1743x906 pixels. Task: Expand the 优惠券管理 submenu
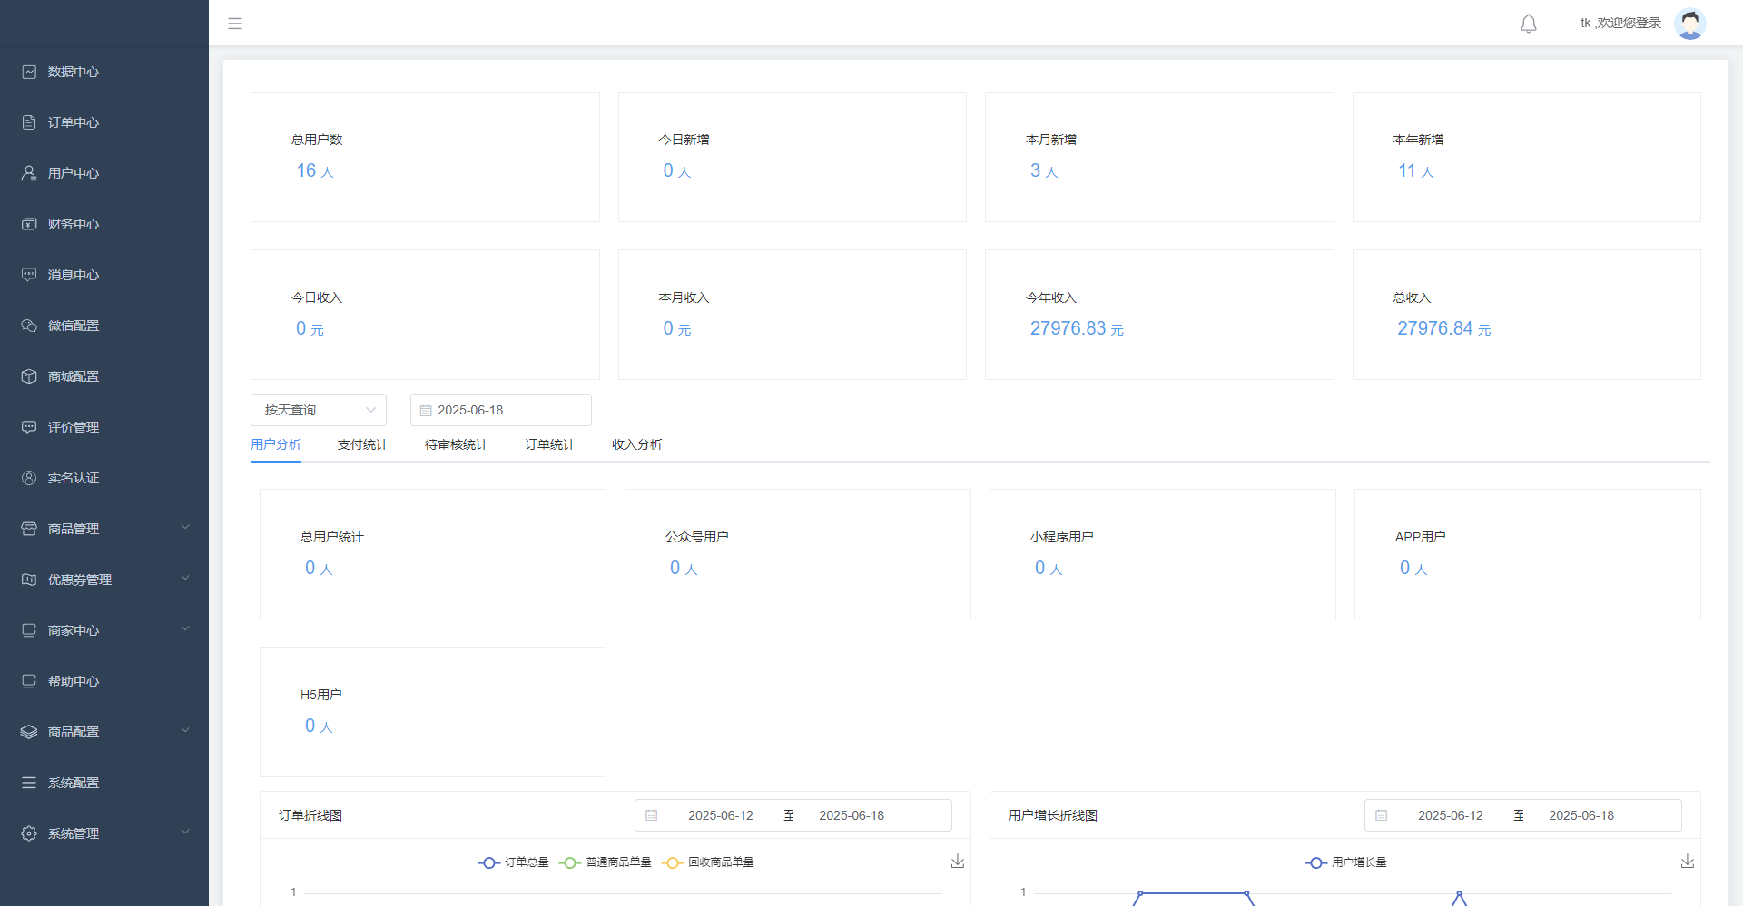pyautogui.click(x=104, y=580)
